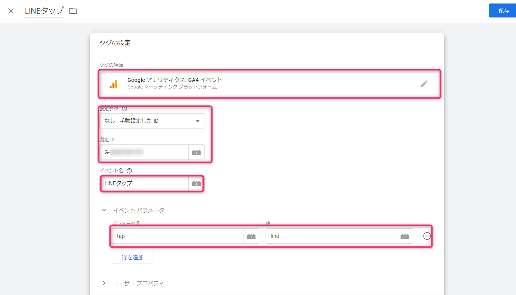Screen dimensions: 516x295
Task: Collapse the イベント パラメータ section
Action: point(104,210)
